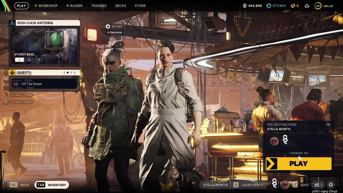343x193 pixels.
Task: Open the abo_ali profile name
Action: (x=328, y=6)
